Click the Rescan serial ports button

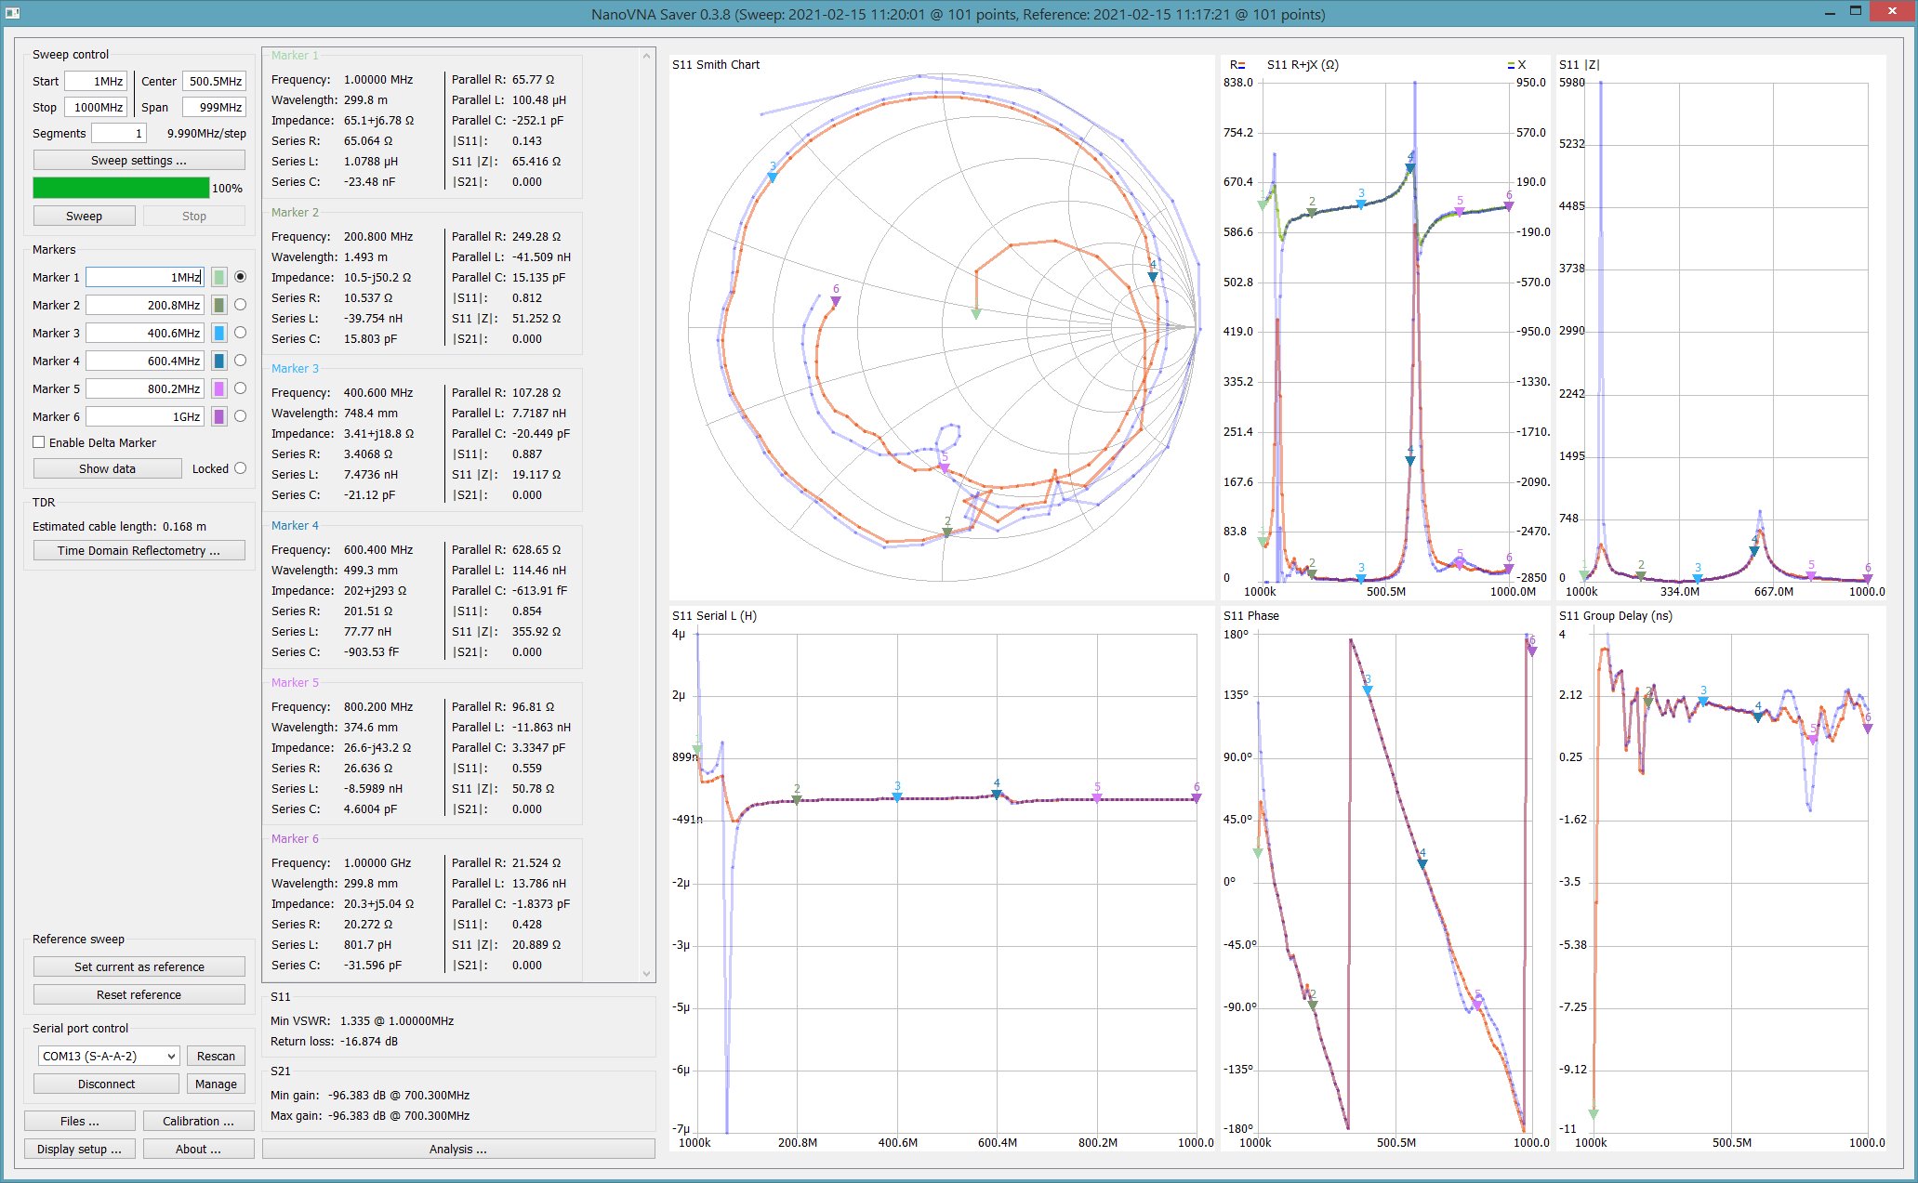point(217,1056)
